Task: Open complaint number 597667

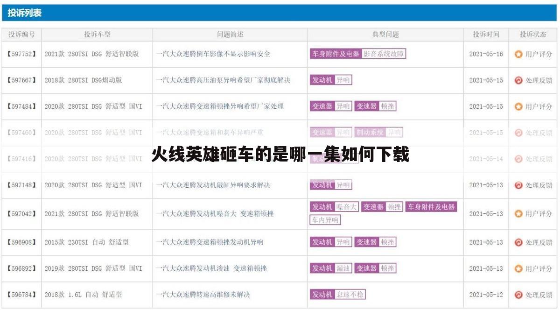Action: point(21,80)
